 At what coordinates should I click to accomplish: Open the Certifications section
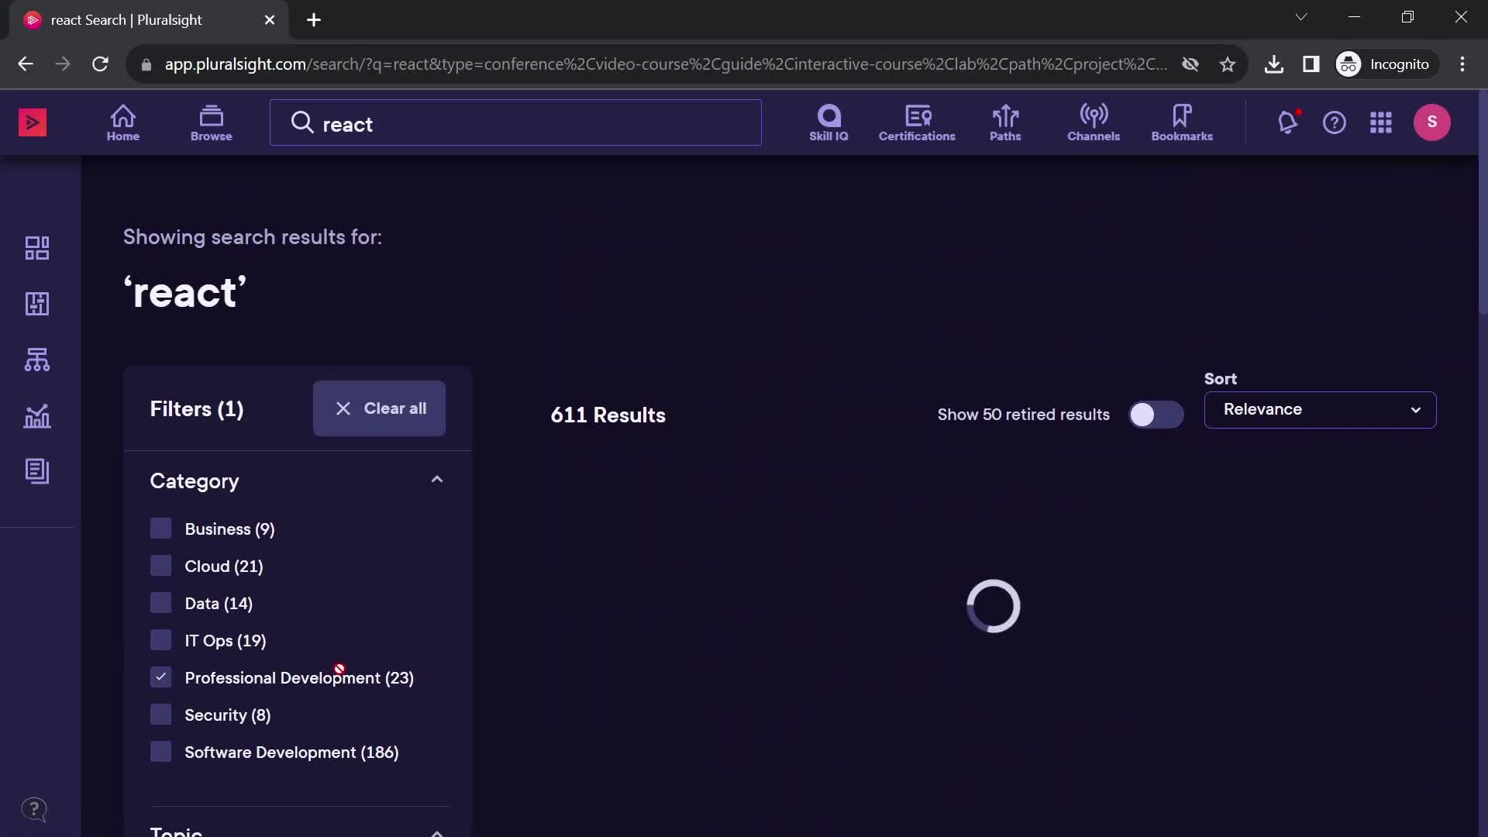(916, 122)
